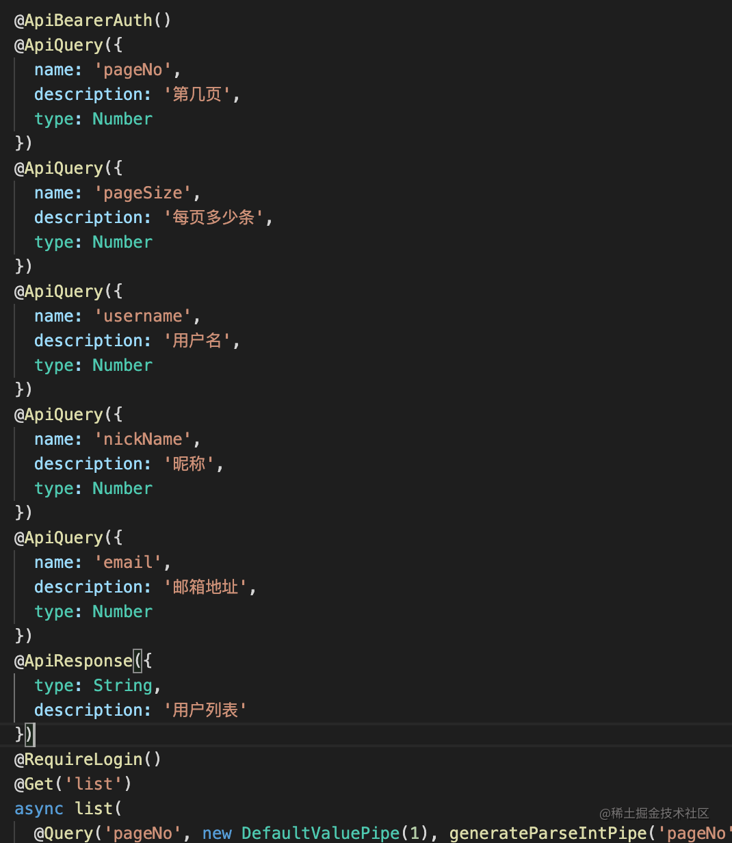Select the '每页多少条' description text
The image size is (732, 843).
214,218
